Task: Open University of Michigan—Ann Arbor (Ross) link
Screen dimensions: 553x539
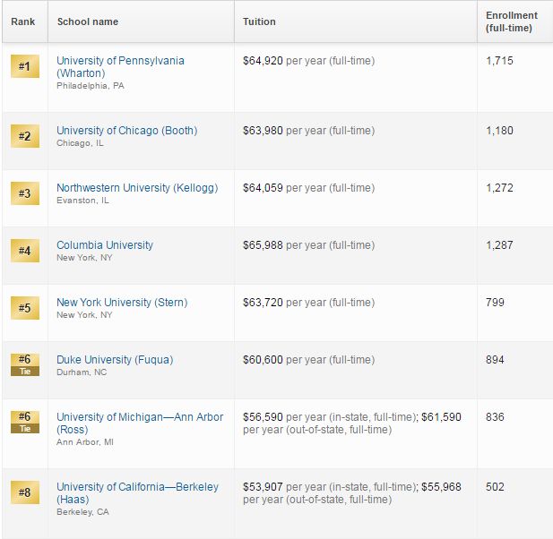Action: click(x=140, y=423)
